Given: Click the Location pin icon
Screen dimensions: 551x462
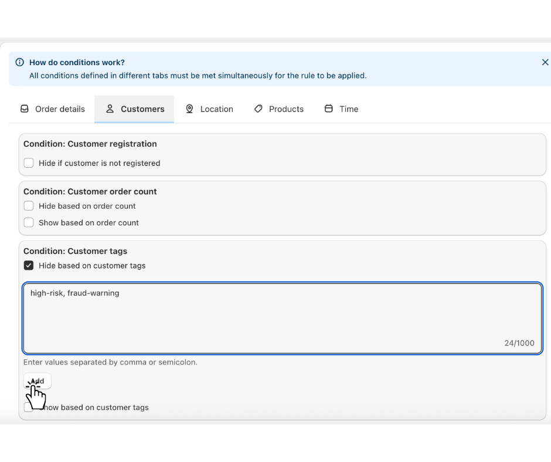Looking at the screenshot, I should (x=189, y=109).
